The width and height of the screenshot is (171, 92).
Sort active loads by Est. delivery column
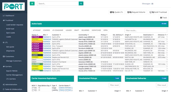pos(118,35)
